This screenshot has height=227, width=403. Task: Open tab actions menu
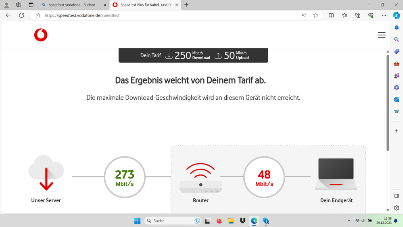tap(31, 4)
